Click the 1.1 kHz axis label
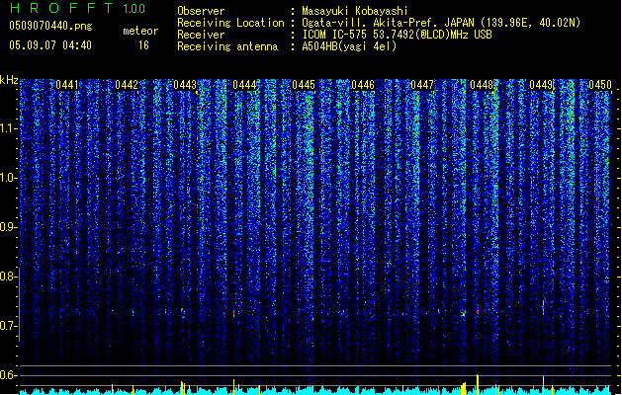622x395 pixels. point(8,128)
